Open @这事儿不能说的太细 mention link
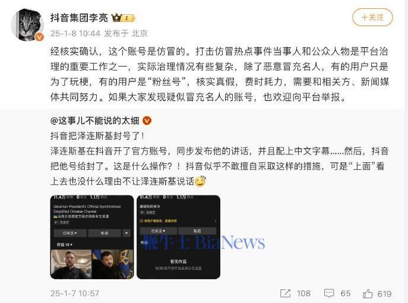 [94, 121]
